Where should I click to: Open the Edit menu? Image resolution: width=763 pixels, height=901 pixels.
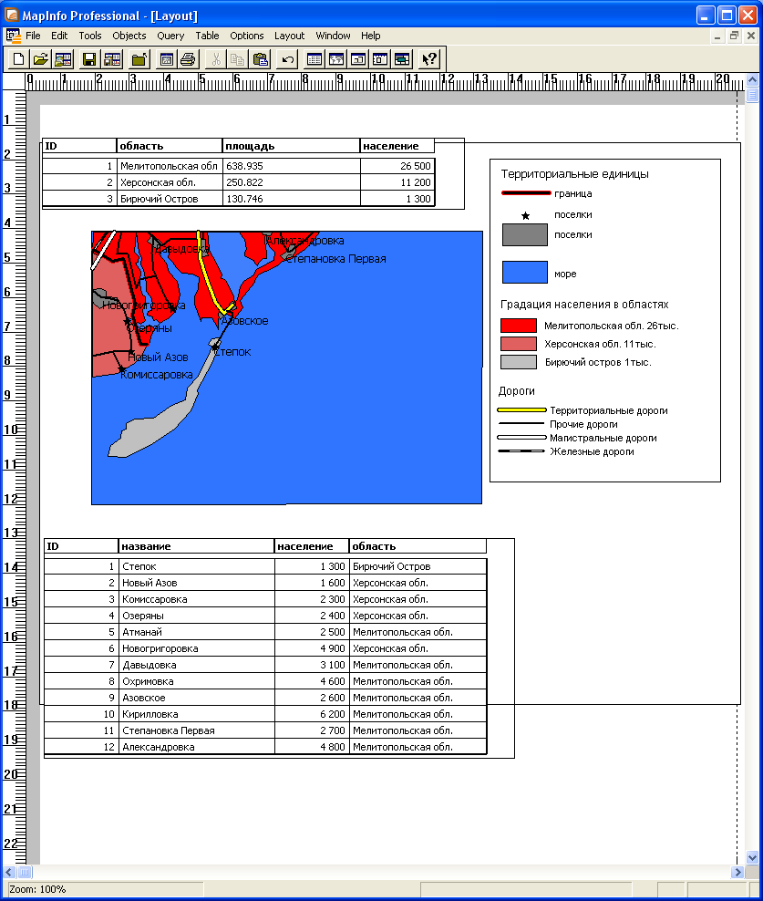click(59, 36)
